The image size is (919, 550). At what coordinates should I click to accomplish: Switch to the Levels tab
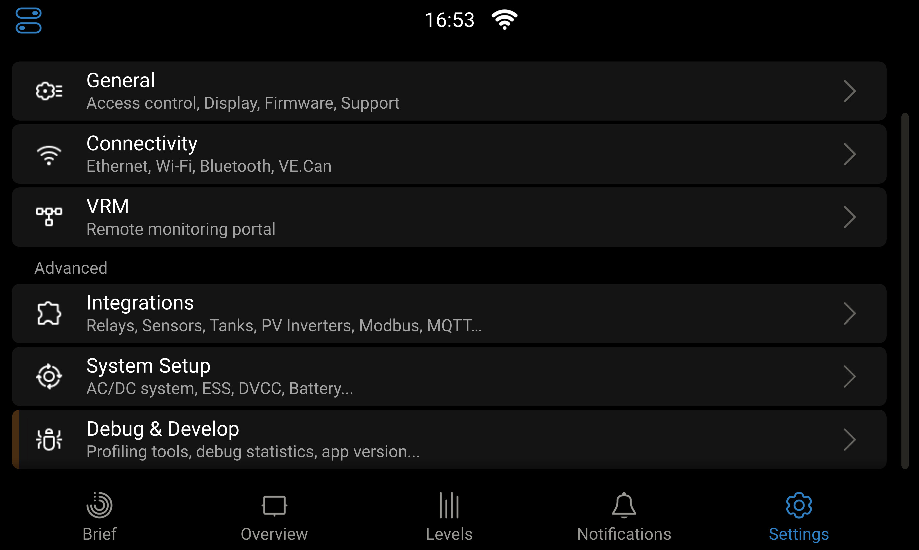(x=449, y=517)
